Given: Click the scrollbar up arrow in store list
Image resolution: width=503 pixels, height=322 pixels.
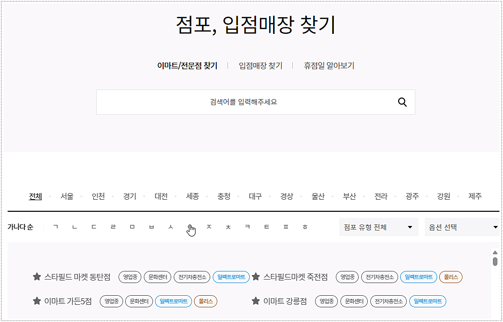Looking at the screenshot, I should click(495, 253).
